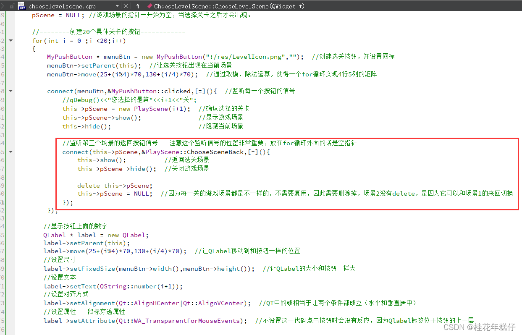
Task: Collapse the for loop code block
Action: pos(10,41)
